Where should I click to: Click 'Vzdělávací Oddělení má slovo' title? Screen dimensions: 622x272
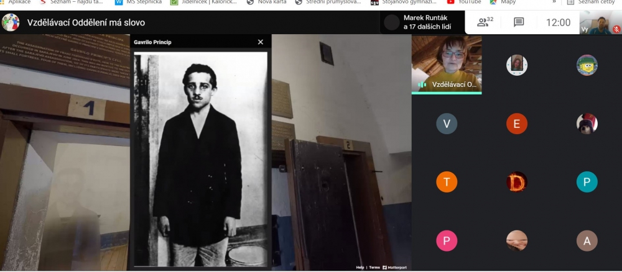pyautogui.click(x=86, y=22)
